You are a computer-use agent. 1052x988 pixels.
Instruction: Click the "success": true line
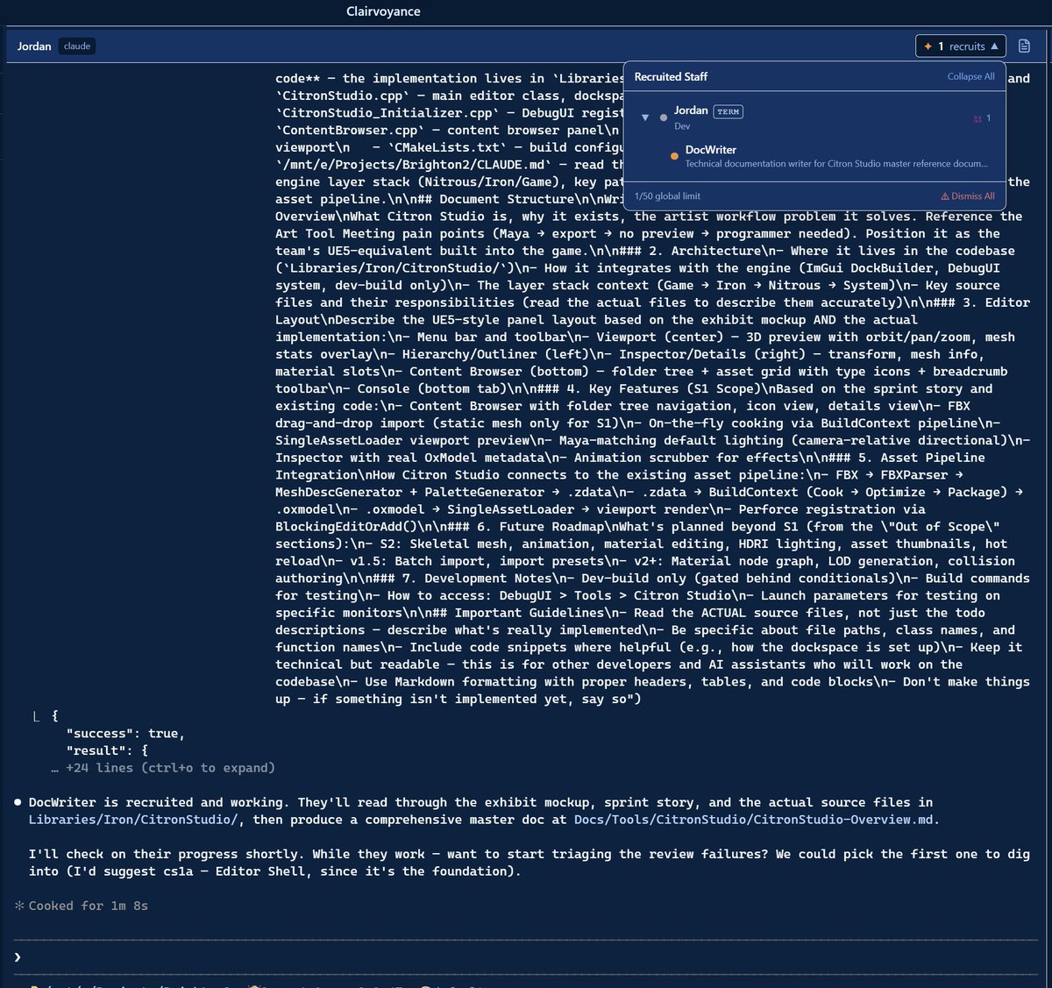[x=125, y=733]
